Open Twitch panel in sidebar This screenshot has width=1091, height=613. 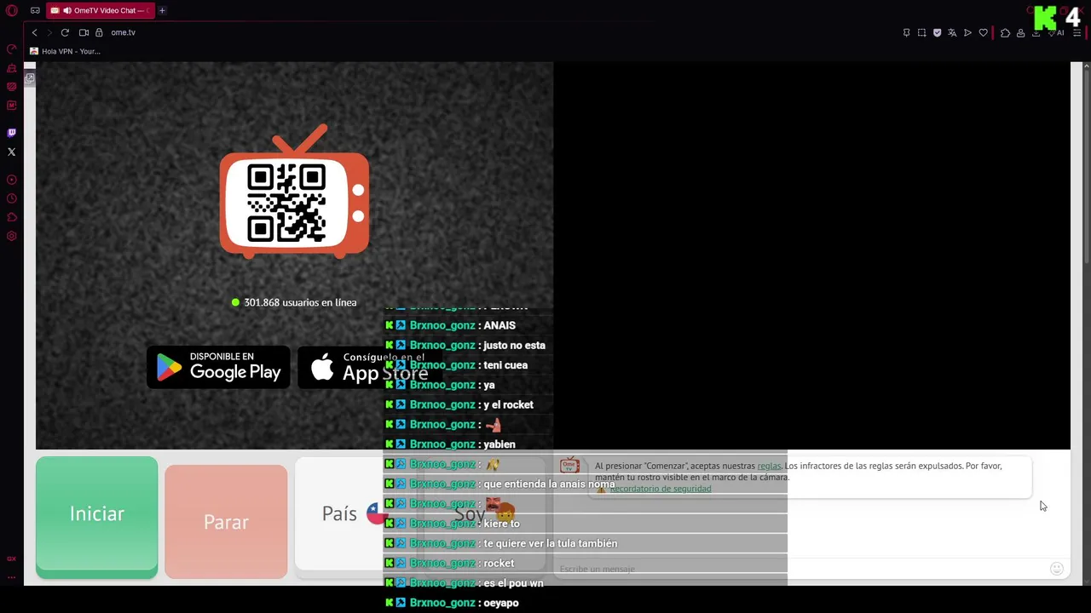[12, 133]
